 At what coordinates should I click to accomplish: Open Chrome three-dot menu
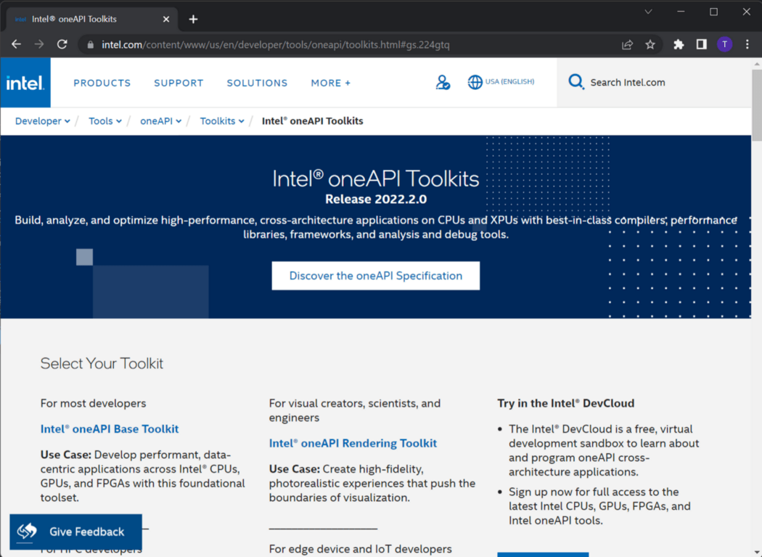click(x=747, y=45)
